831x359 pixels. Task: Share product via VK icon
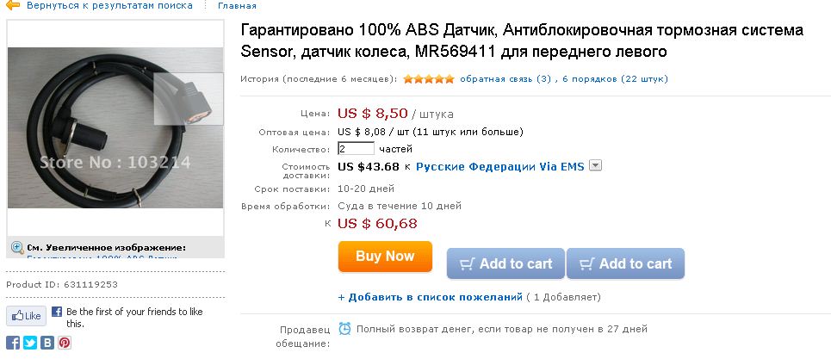[47, 342]
